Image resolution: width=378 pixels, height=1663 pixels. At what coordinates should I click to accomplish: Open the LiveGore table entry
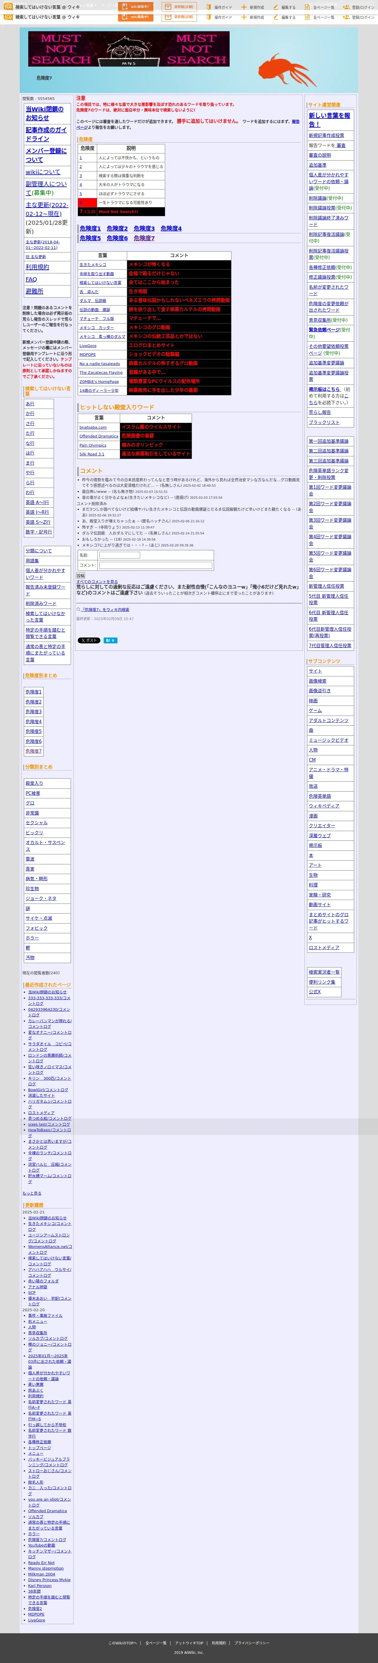(x=88, y=345)
